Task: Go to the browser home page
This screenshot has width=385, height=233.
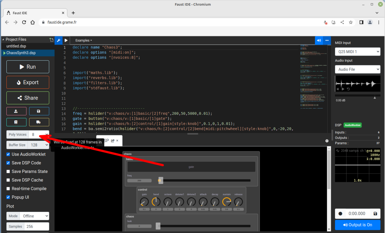Action: coord(32,22)
